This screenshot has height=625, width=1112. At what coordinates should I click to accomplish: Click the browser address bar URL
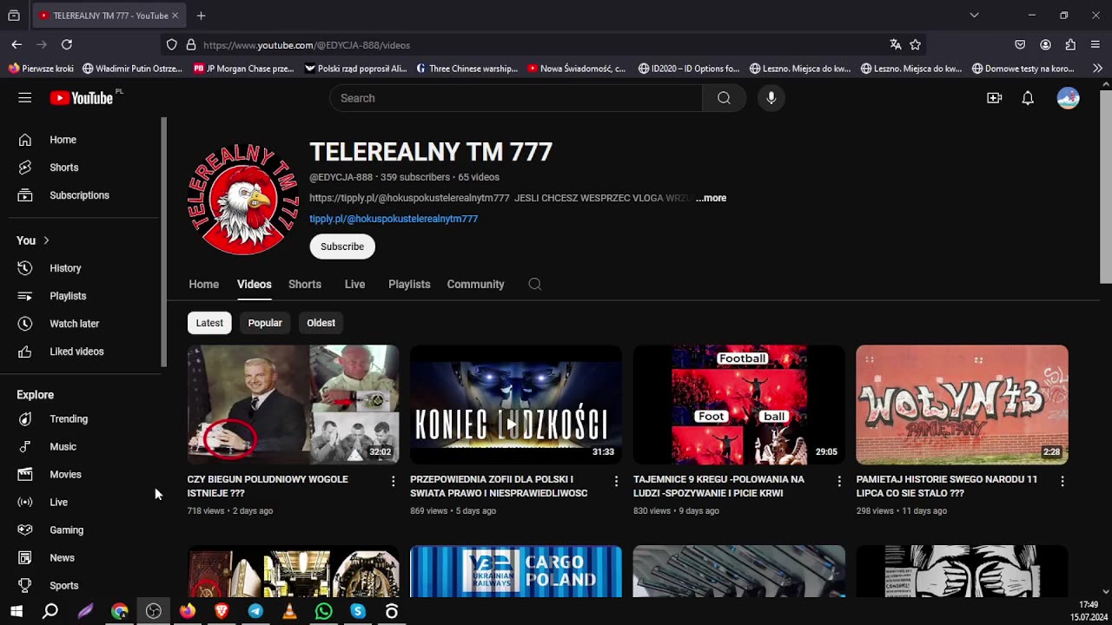(x=306, y=45)
